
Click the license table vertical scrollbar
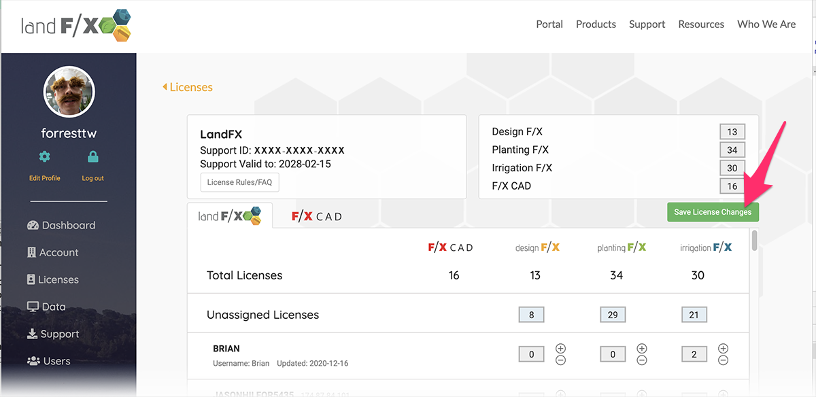[754, 241]
